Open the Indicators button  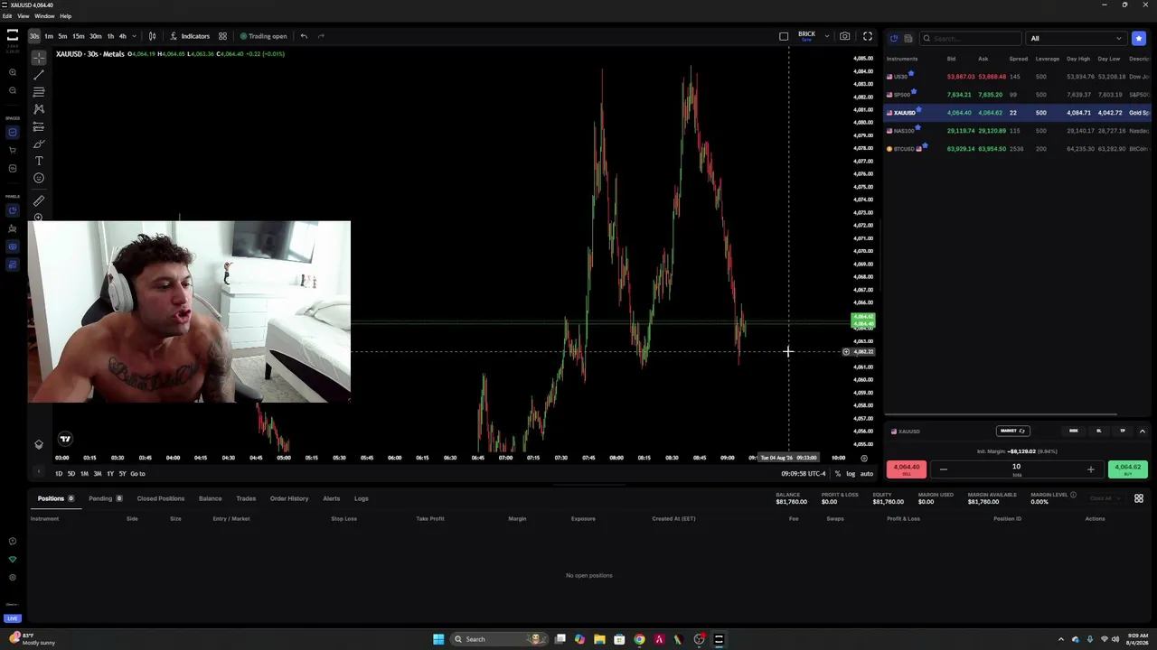[191, 36]
